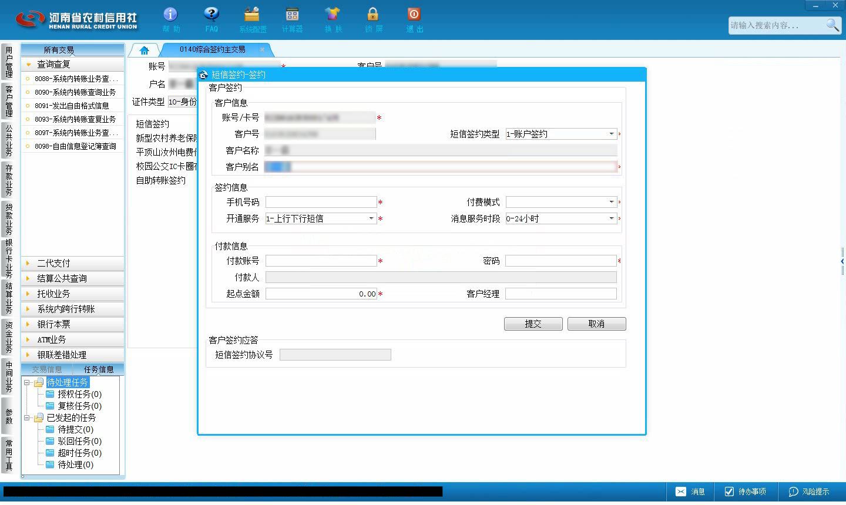Screen dimensions: 846x505
Task: Open 贷款业务 vertical tab
Action: [9, 219]
